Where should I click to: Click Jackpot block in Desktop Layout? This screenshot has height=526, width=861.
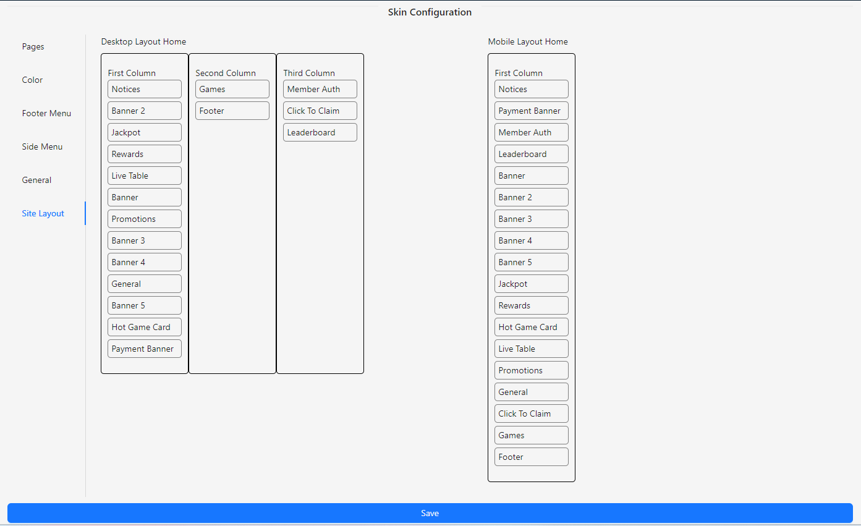pos(144,132)
